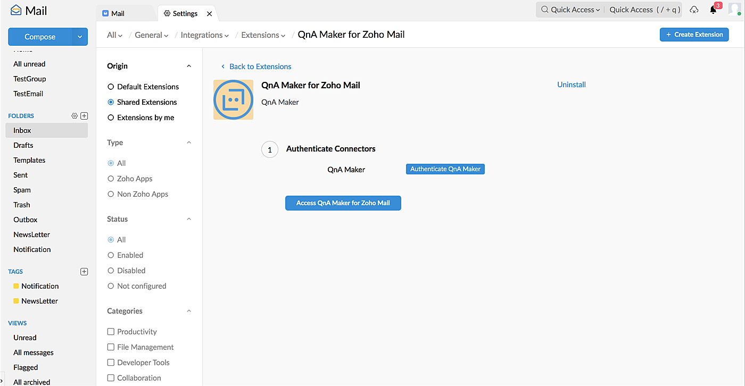
Task: Click Authenticate QnA Maker button
Action: [445, 169]
